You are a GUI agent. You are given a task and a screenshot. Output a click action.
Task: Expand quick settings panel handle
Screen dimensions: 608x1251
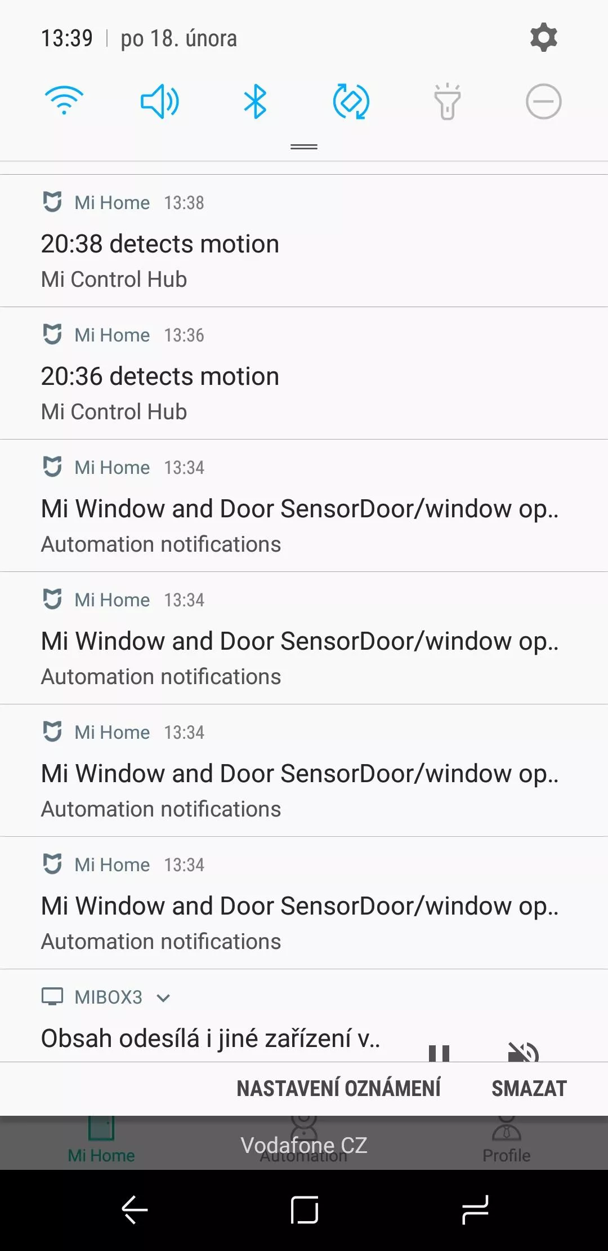click(304, 147)
